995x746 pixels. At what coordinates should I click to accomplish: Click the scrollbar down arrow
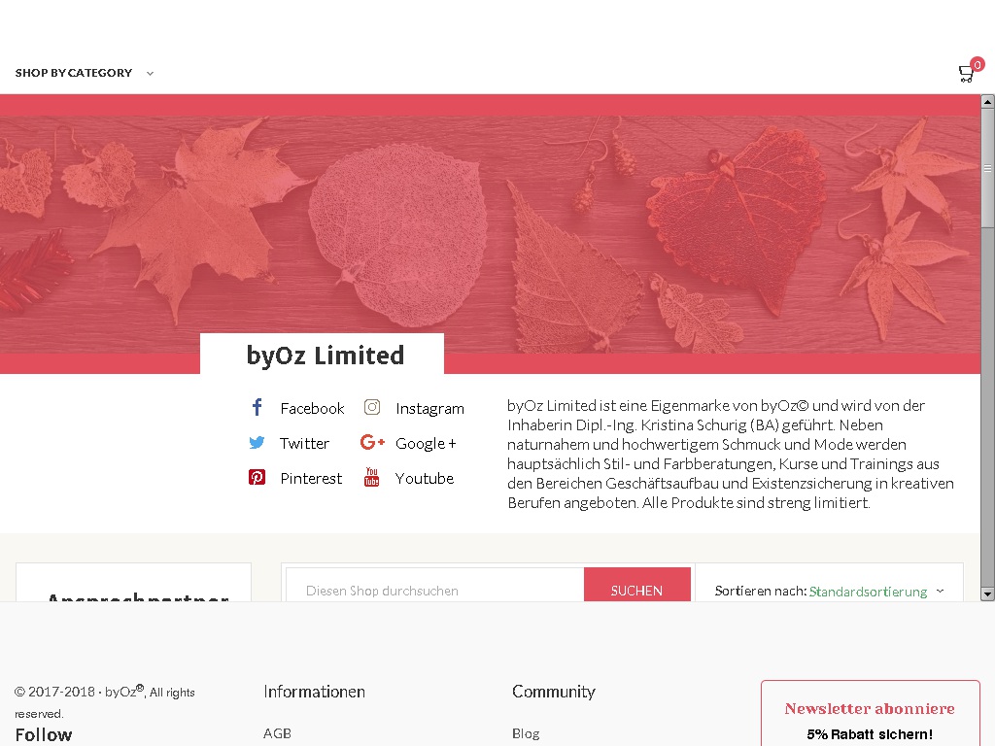tap(987, 594)
